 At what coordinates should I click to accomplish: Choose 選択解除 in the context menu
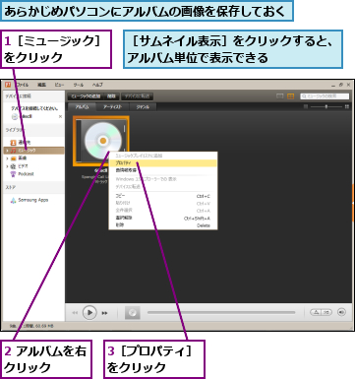[163, 218]
